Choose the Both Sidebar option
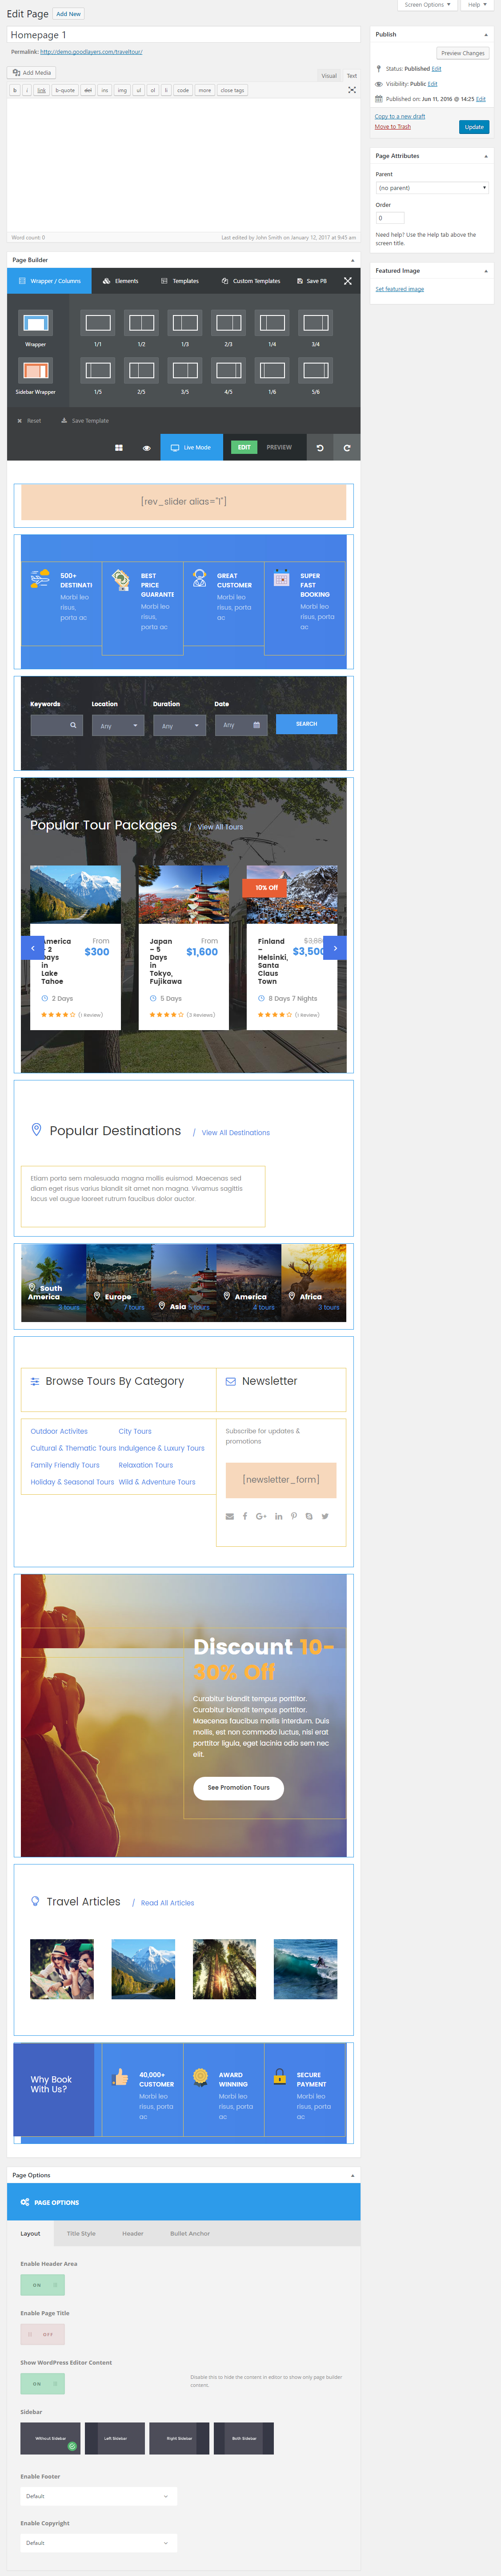The height and width of the screenshot is (2576, 501). tap(243, 2438)
